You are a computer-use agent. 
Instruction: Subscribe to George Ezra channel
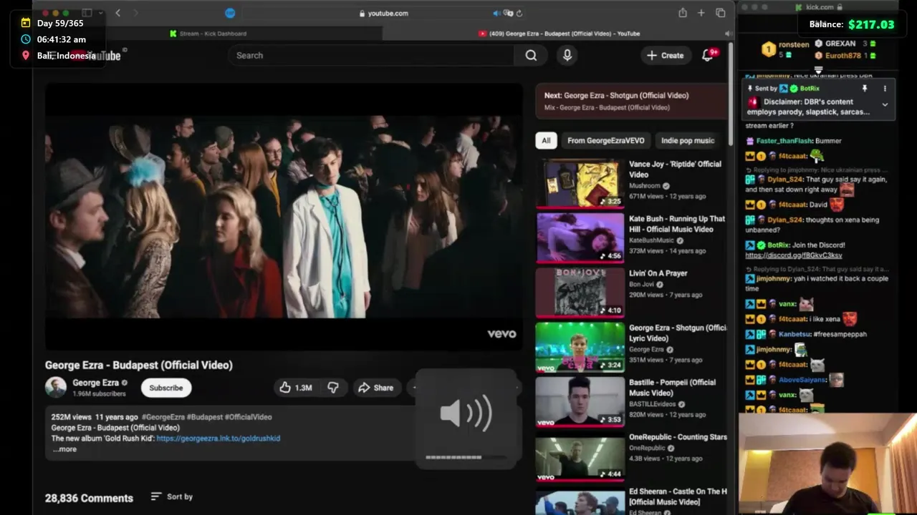click(166, 388)
